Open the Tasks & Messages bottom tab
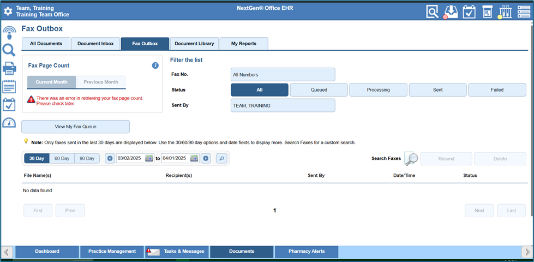Screen dimensions: 534x262 click(x=177, y=252)
